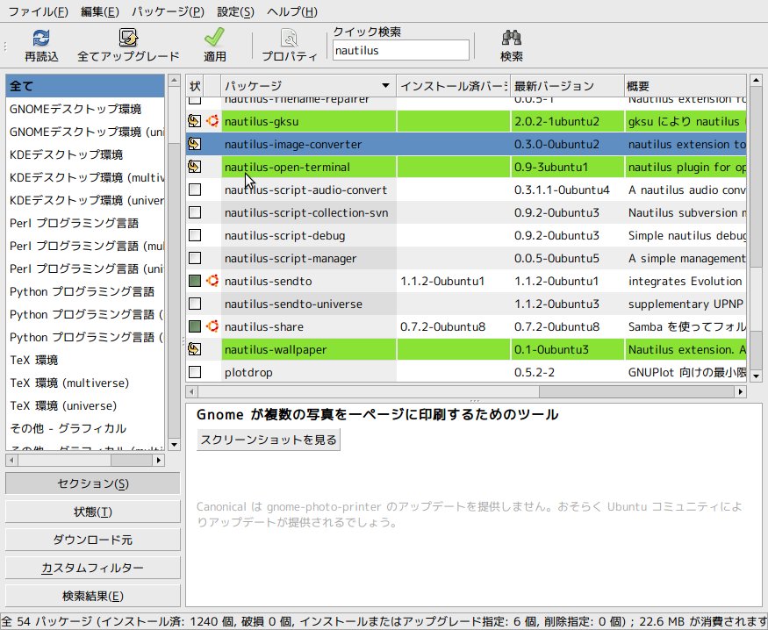Toggle the checkbox for nautilus-script-debug
The height and width of the screenshot is (630, 768).
pyautogui.click(x=195, y=235)
